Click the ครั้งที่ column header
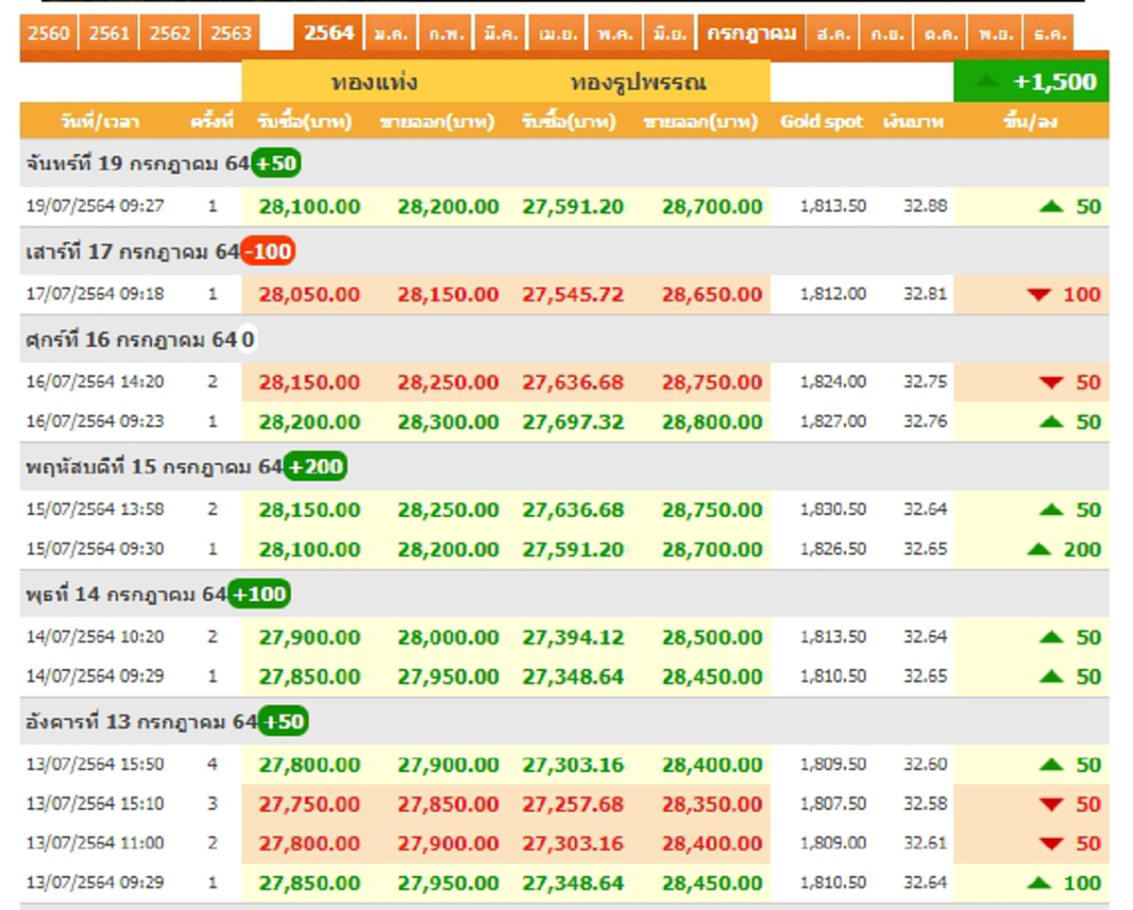The height and width of the screenshot is (910, 1133). coord(211,122)
